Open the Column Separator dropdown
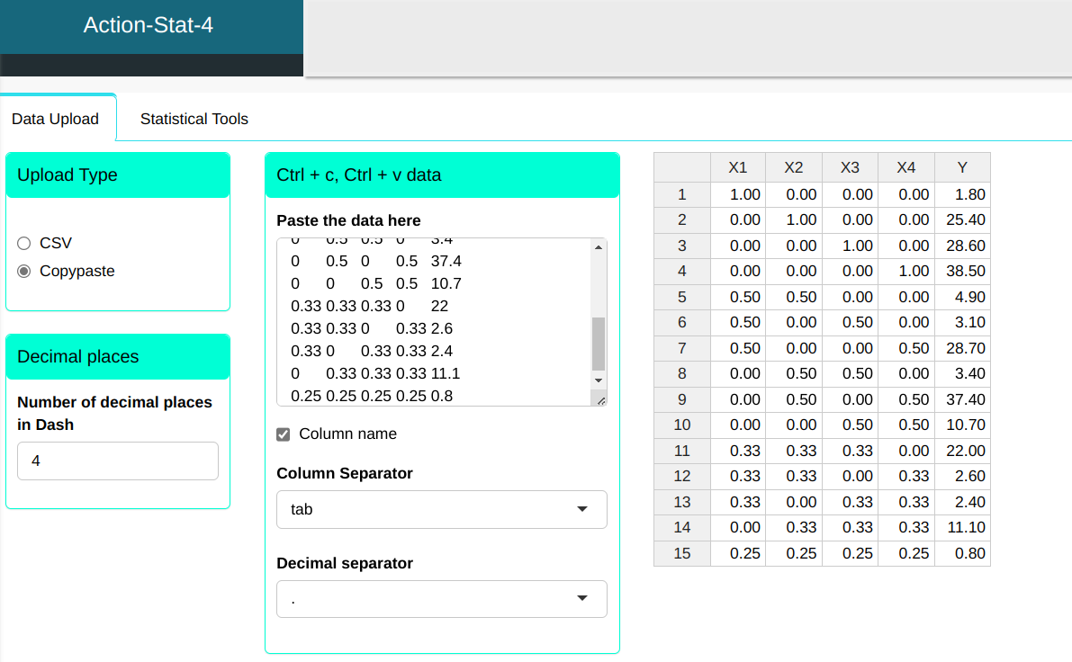Screen dimensions: 1072x662 (441, 509)
